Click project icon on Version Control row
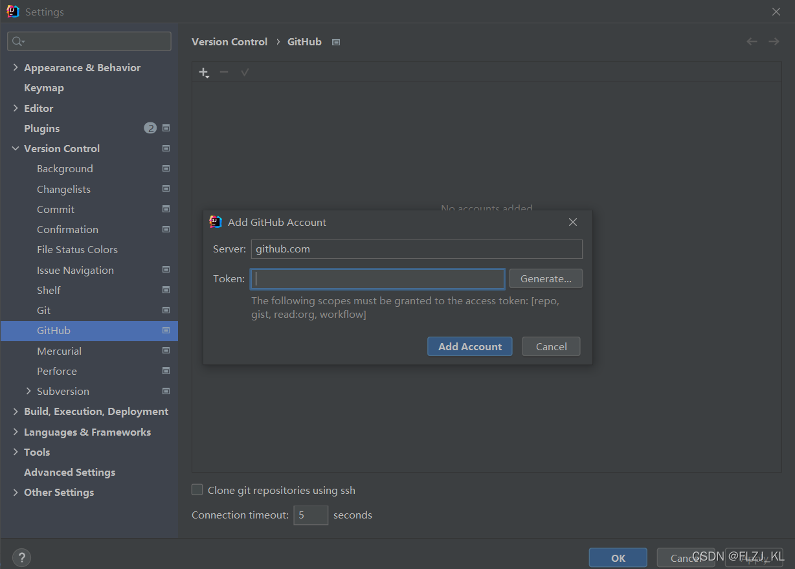This screenshot has height=569, width=795. (166, 148)
